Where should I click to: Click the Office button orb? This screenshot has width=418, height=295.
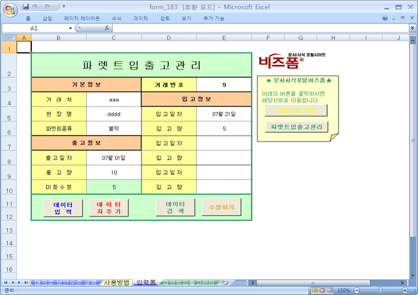click(10, 10)
